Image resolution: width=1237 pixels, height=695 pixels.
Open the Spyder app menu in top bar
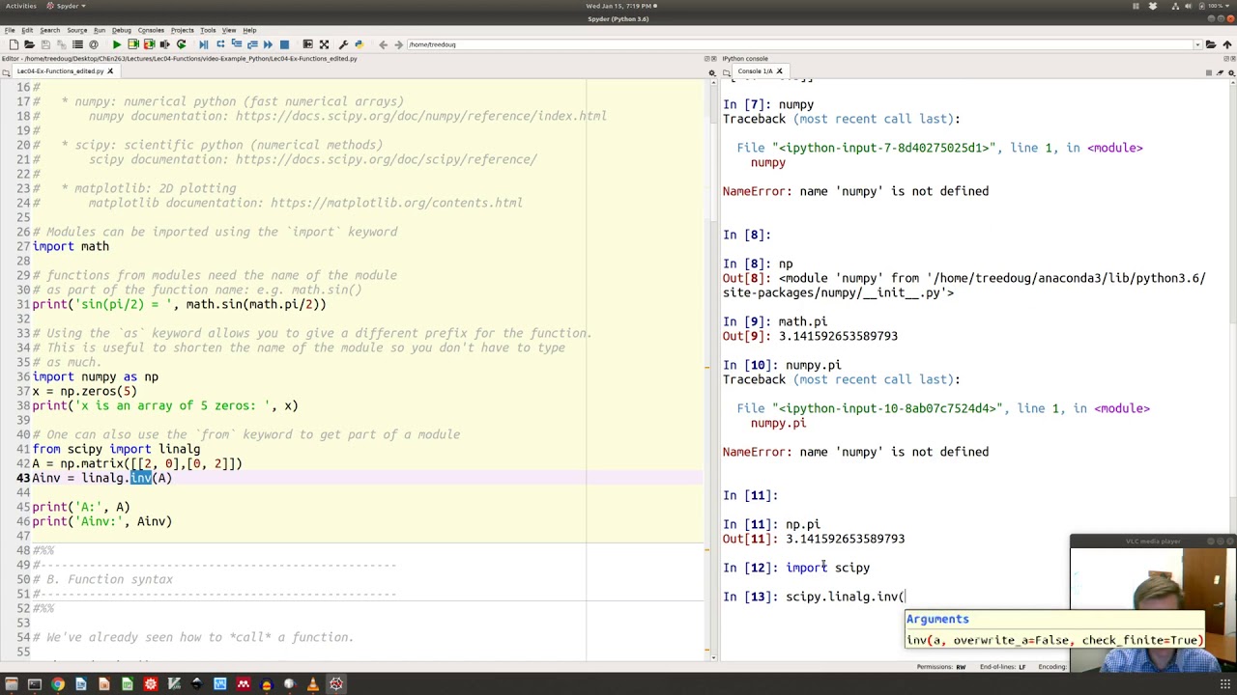pyautogui.click(x=66, y=6)
